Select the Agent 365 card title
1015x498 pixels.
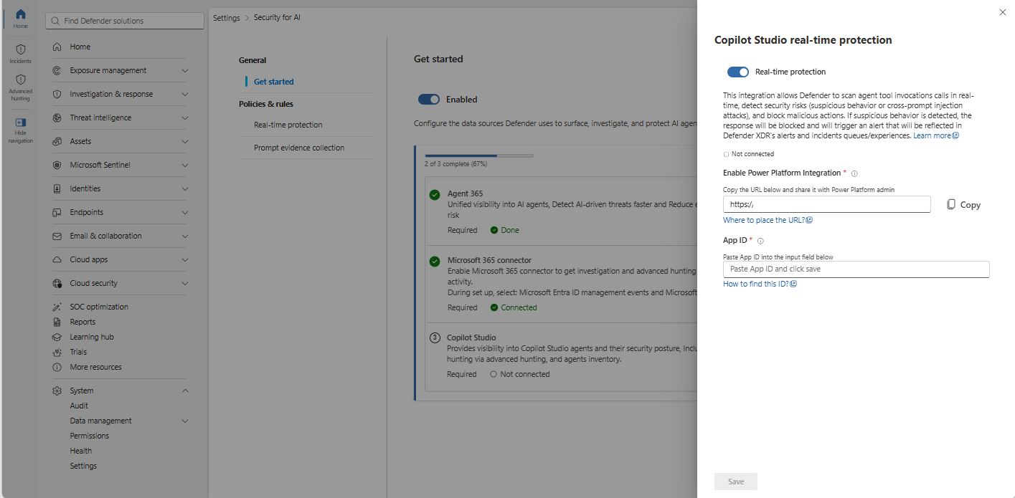pyautogui.click(x=465, y=193)
